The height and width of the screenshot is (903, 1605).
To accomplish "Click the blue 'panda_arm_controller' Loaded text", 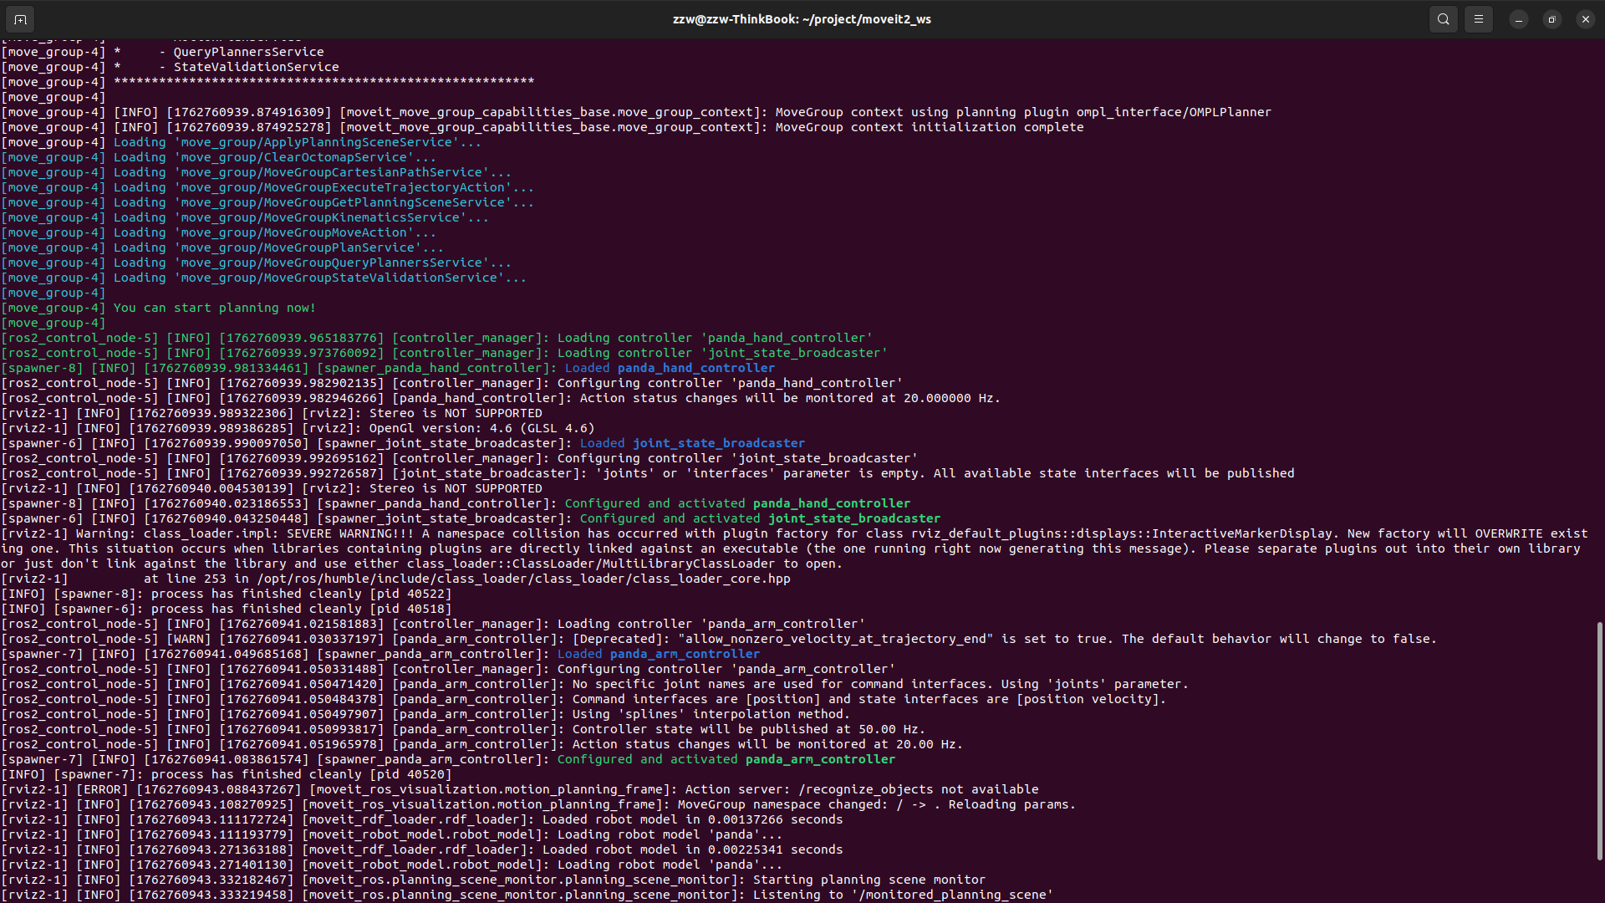I will click(x=684, y=654).
